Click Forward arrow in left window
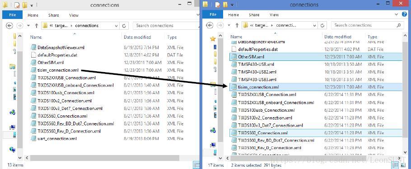The image size is (411, 169). (20, 25)
